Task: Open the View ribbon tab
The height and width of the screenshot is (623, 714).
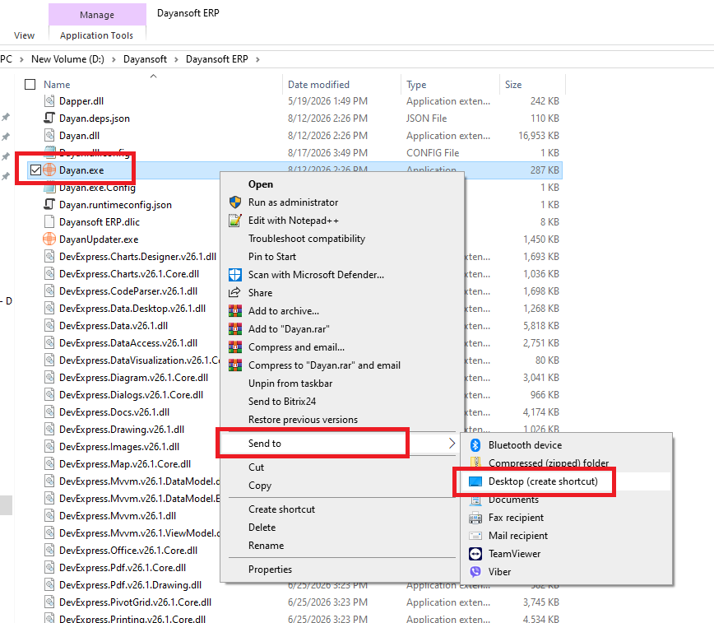Action: [x=24, y=35]
